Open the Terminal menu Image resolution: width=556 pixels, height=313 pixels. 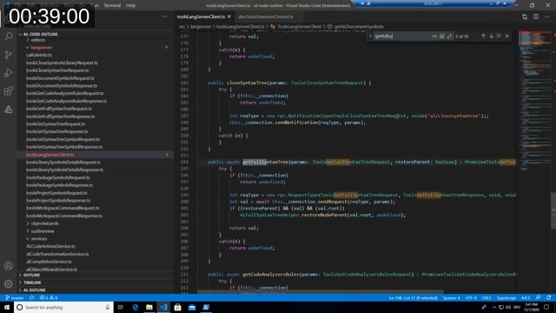112,5
